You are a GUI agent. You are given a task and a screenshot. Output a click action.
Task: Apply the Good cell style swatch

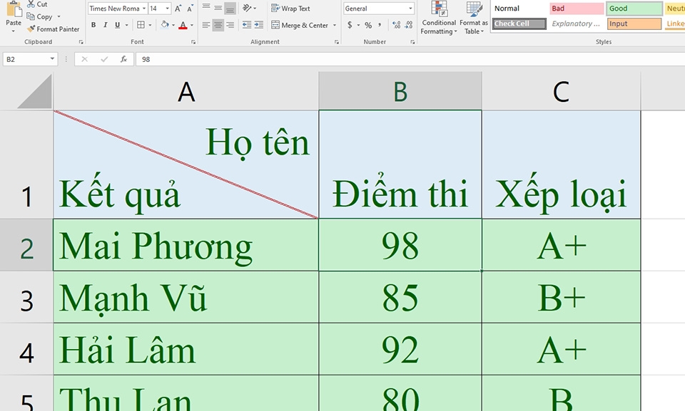(x=634, y=9)
